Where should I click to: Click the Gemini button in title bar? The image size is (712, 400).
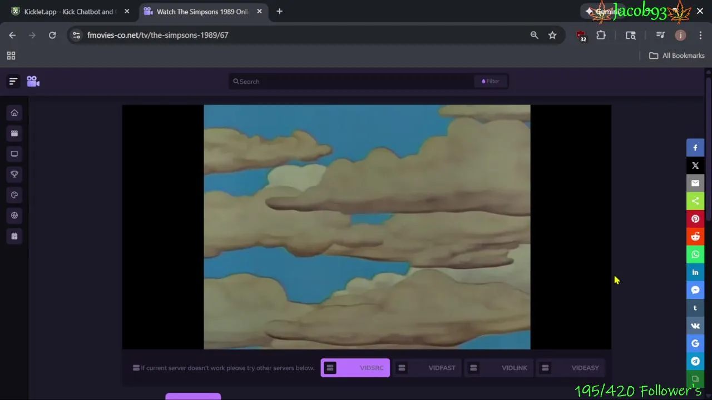602,11
